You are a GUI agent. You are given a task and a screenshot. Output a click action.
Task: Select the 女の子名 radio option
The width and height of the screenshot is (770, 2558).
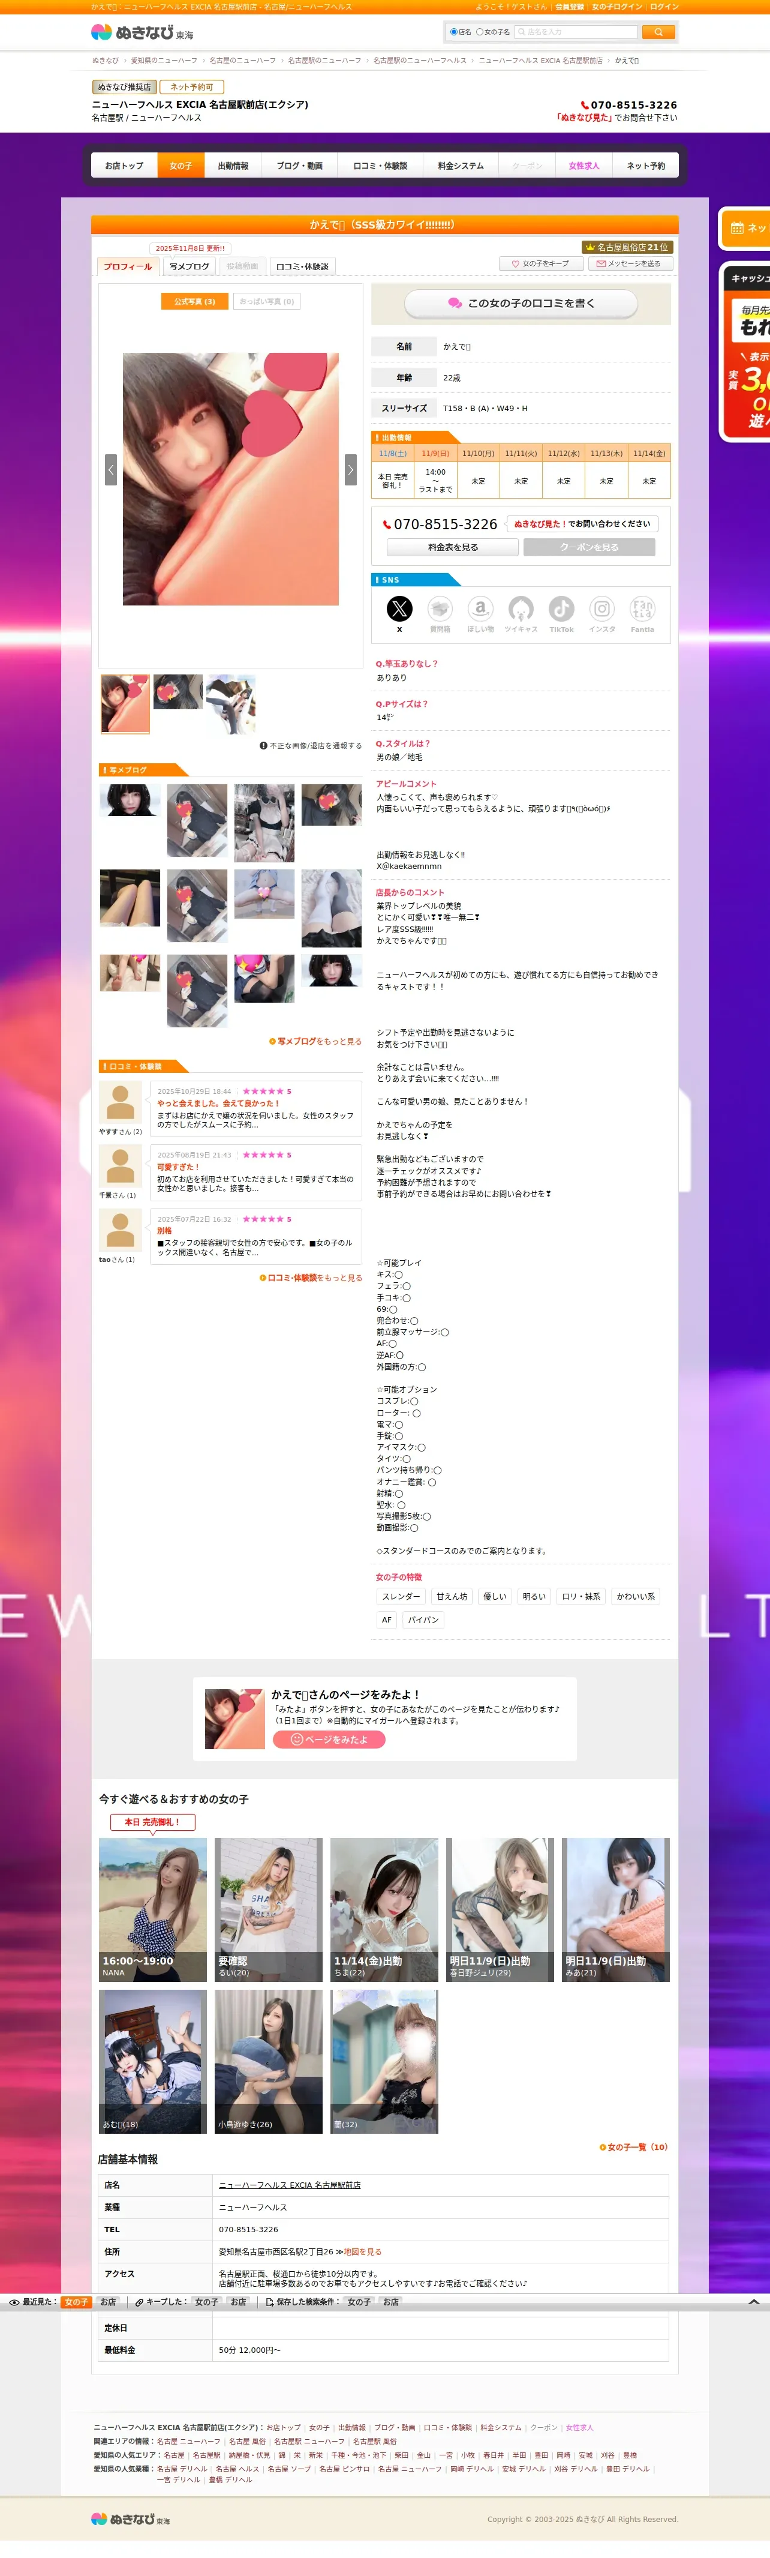click(x=479, y=32)
